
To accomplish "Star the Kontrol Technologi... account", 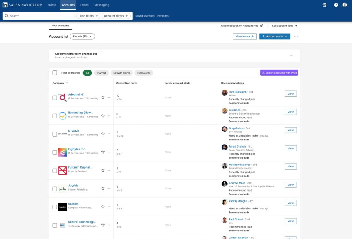I will pyautogui.click(x=103, y=225).
